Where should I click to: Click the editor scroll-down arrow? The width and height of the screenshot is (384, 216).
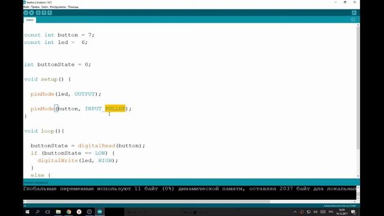358,176
